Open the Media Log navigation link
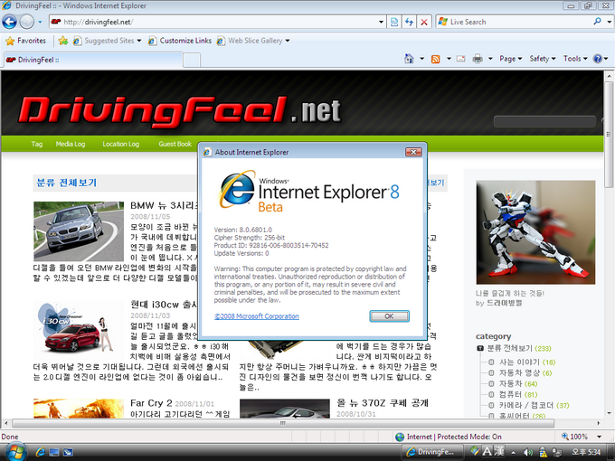This screenshot has width=615, height=461. coord(71,144)
